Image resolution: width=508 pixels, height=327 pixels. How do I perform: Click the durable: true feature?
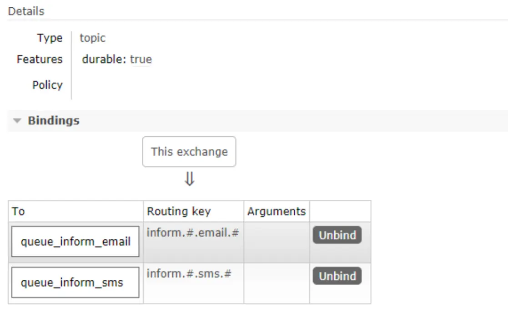point(117,59)
